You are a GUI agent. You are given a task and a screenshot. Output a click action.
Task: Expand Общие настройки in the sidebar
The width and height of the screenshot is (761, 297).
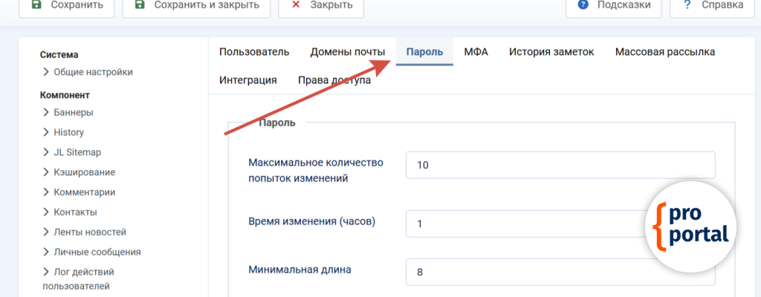point(93,72)
